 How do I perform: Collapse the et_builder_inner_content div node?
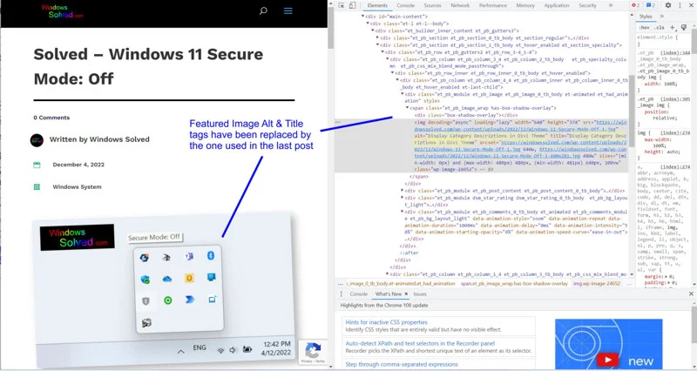pyautogui.click(x=373, y=30)
